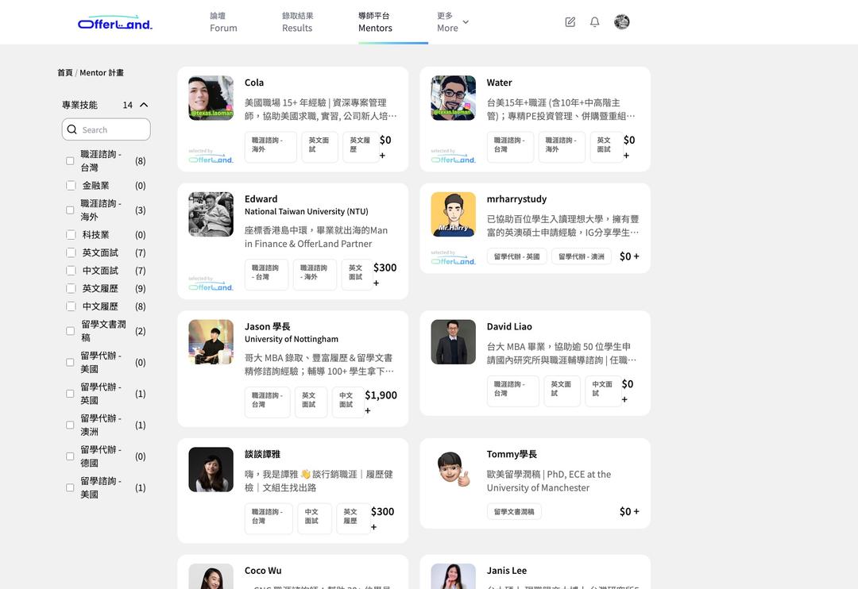This screenshot has height=589, width=858.
Task: Expand the More dropdown menu
Action: click(453, 22)
